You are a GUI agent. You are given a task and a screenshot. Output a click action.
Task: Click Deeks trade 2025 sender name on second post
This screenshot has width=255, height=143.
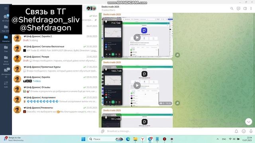[x=112, y=62]
